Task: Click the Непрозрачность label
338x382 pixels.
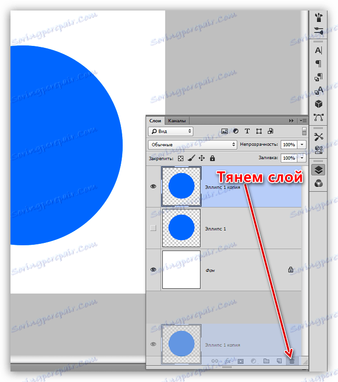Action: [259, 144]
